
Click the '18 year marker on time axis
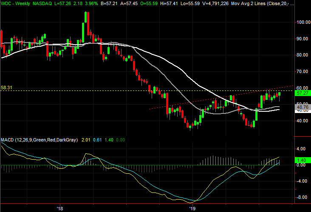[x=60, y=209]
